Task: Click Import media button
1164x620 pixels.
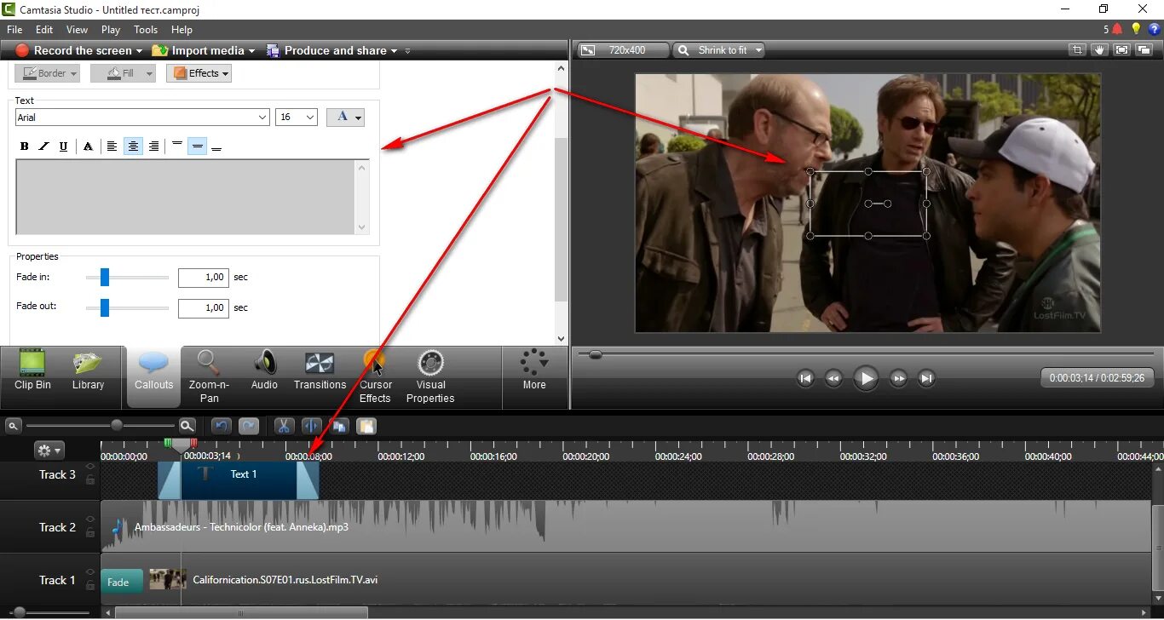Action: click(204, 50)
